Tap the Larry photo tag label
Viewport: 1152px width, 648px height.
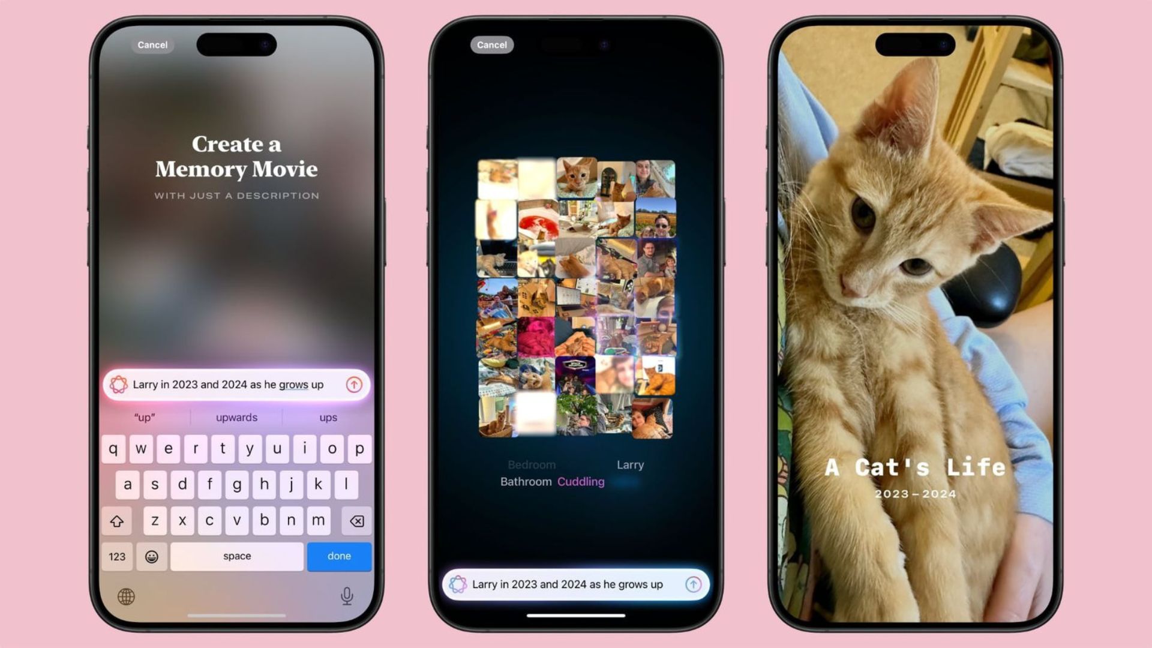[629, 465]
